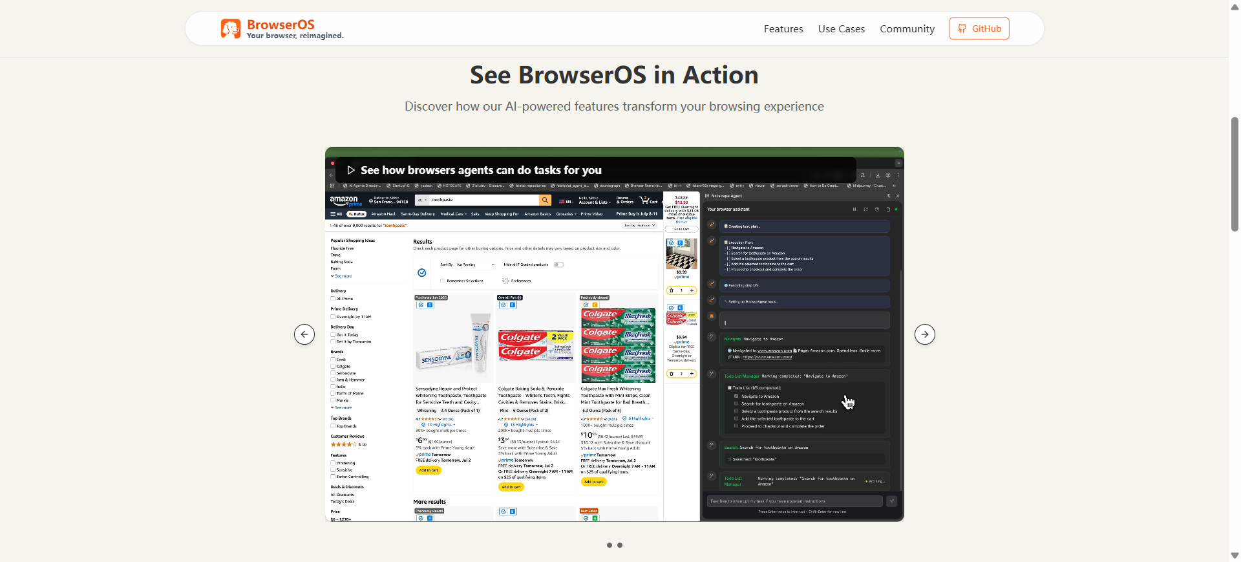Open Returns & Orders link
The image size is (1241, 562).
[x=624, y=200]
